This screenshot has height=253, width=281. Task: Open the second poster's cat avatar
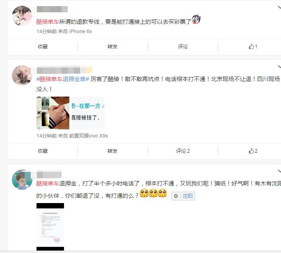coord(22,75)
